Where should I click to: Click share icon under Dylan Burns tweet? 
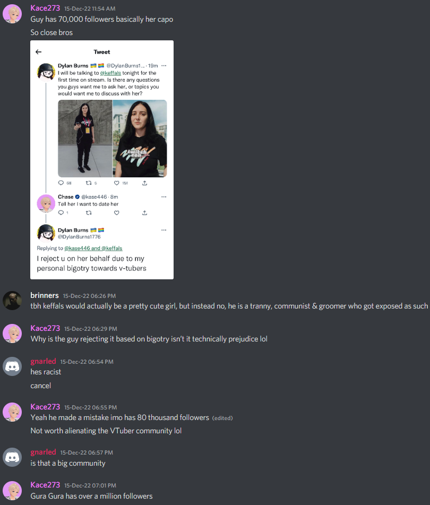(x=144, y=183)
